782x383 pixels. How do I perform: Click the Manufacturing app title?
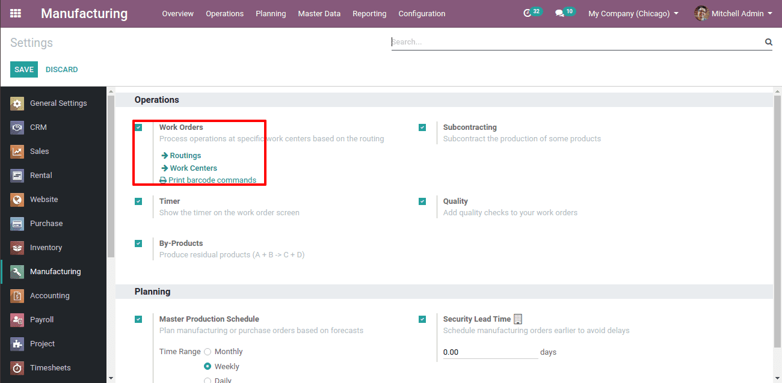pos(84,13)
